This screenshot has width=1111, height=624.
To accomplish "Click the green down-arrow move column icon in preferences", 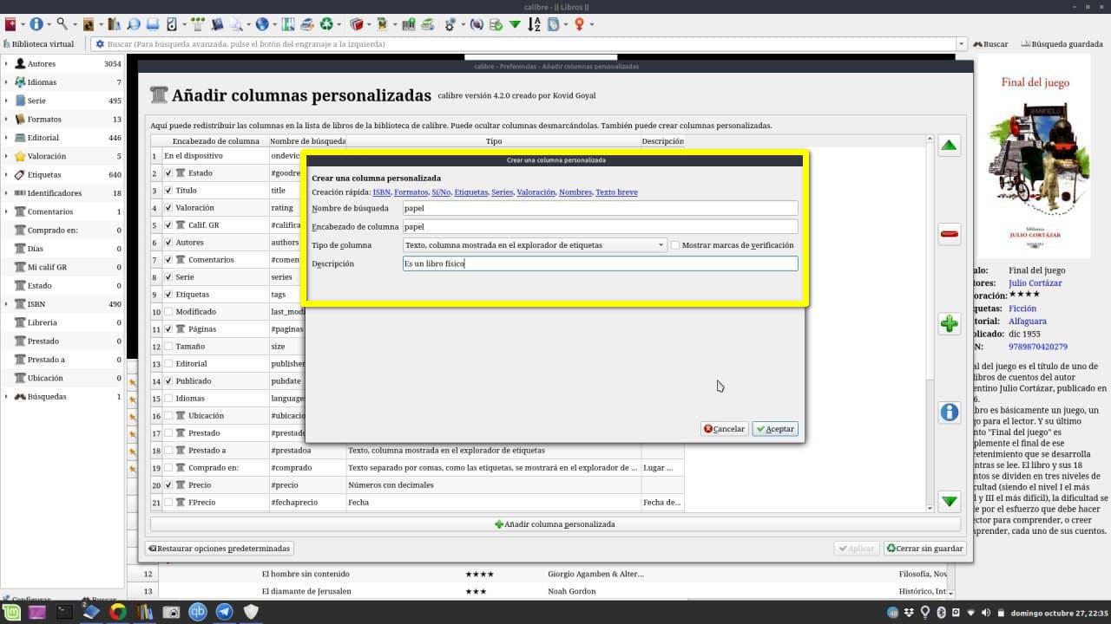I will (950, 501).
